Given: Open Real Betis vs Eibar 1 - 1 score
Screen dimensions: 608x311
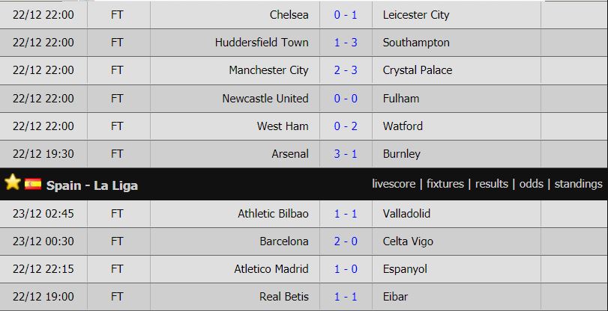Looking at the screenshot, I should tap(346, 297).
